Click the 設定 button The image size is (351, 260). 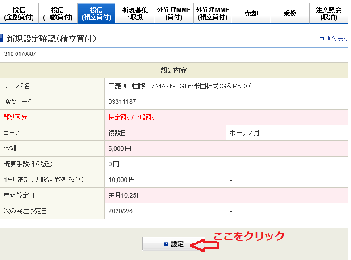(x=174, y=243)
